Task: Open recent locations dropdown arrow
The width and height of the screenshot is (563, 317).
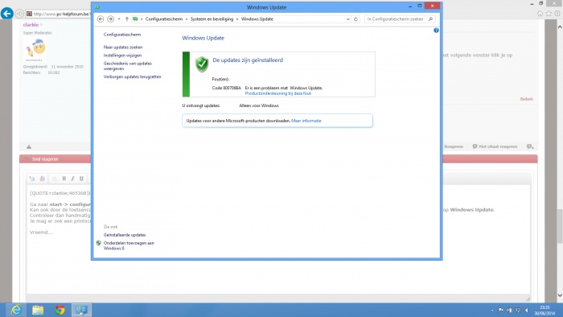Action: click(x=119, y=19)
